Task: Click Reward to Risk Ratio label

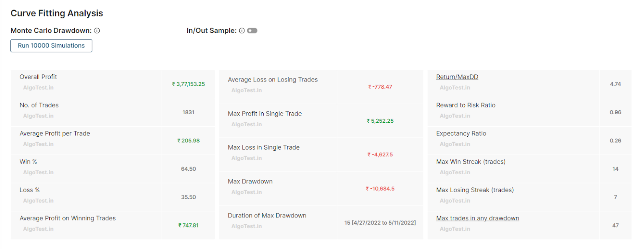Action: point(466,105)
